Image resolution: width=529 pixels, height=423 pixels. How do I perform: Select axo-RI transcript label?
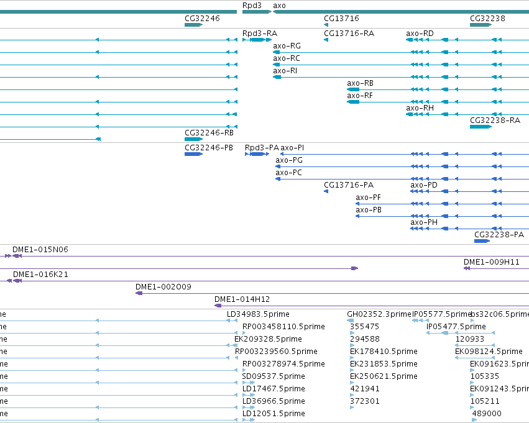285,71
